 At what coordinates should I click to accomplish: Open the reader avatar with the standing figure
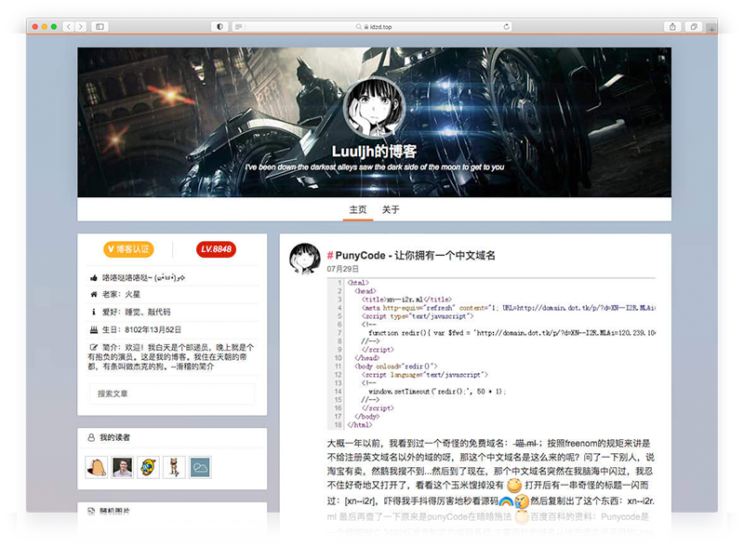[174, 467]
